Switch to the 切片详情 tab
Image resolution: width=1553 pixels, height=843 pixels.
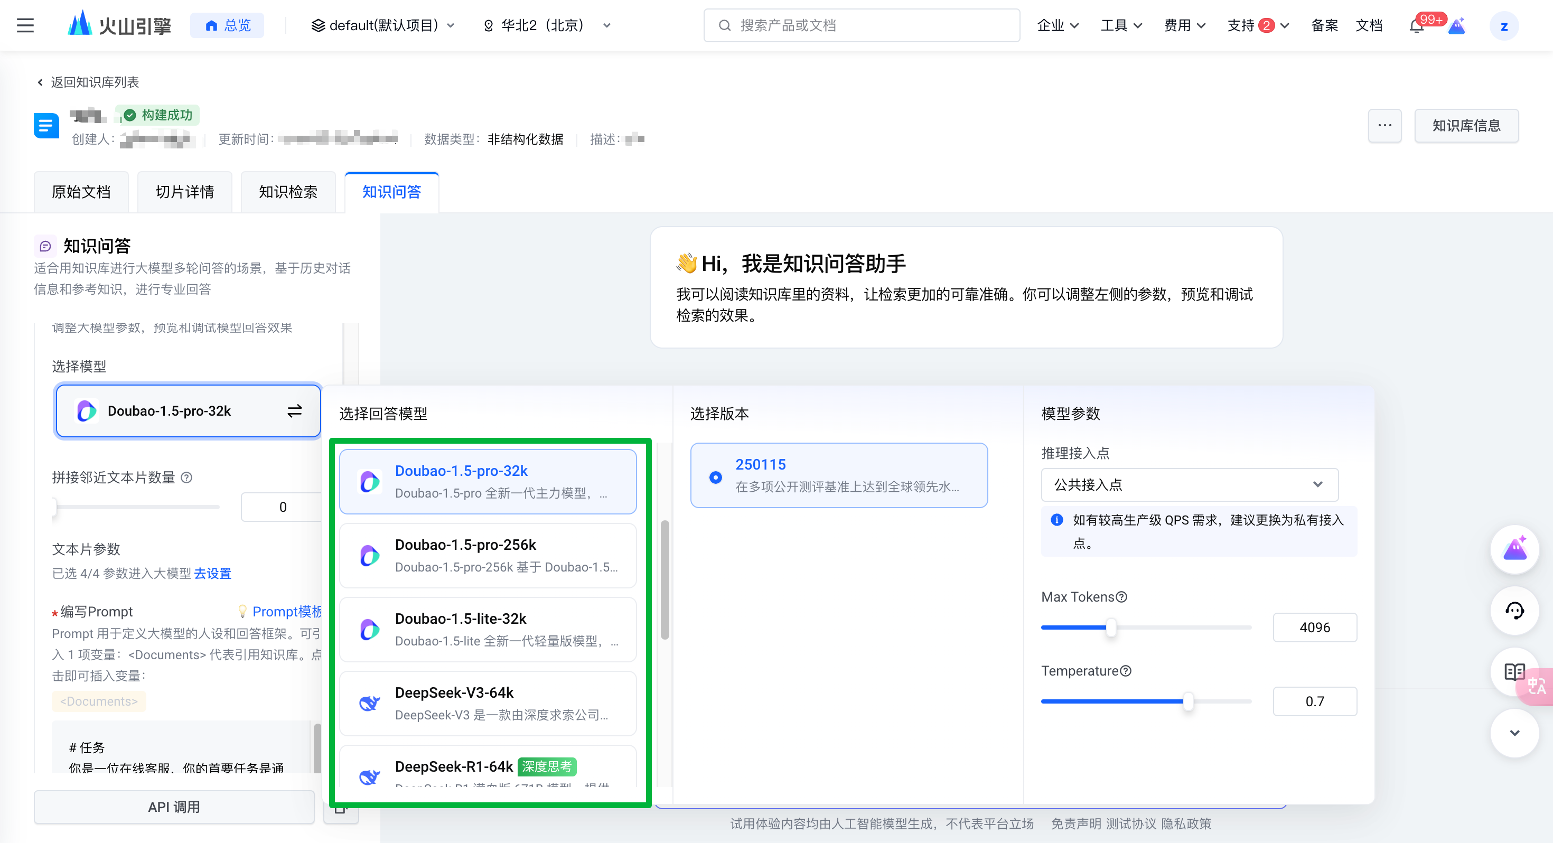pos(184,192)
